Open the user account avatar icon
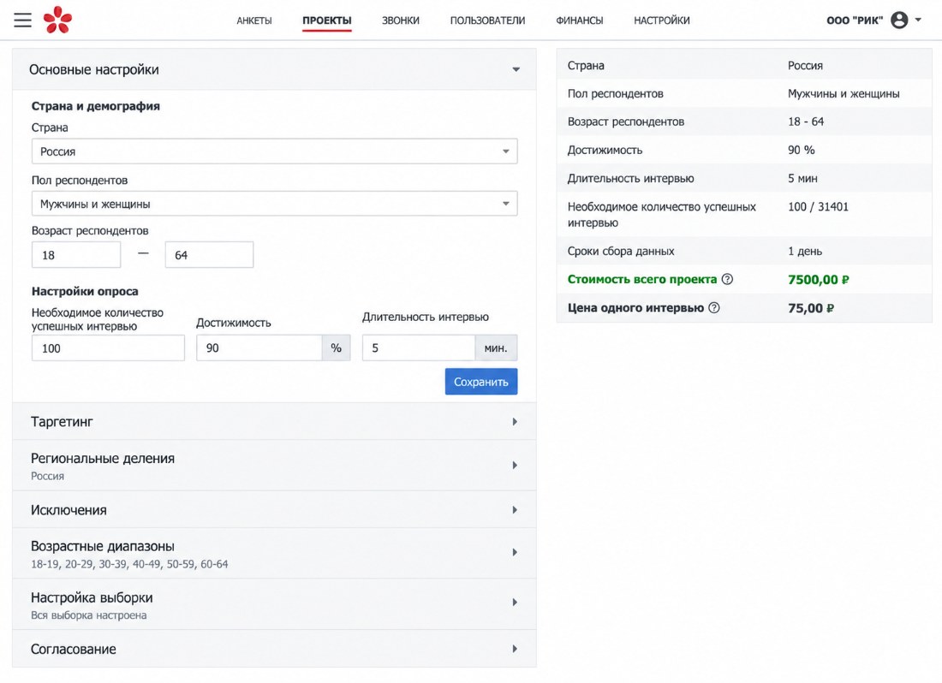Image resolution: width=942 pixels, height=683 pixels. (x=898, y=20)
